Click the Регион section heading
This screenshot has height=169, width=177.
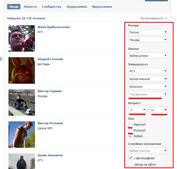[134, 25]
